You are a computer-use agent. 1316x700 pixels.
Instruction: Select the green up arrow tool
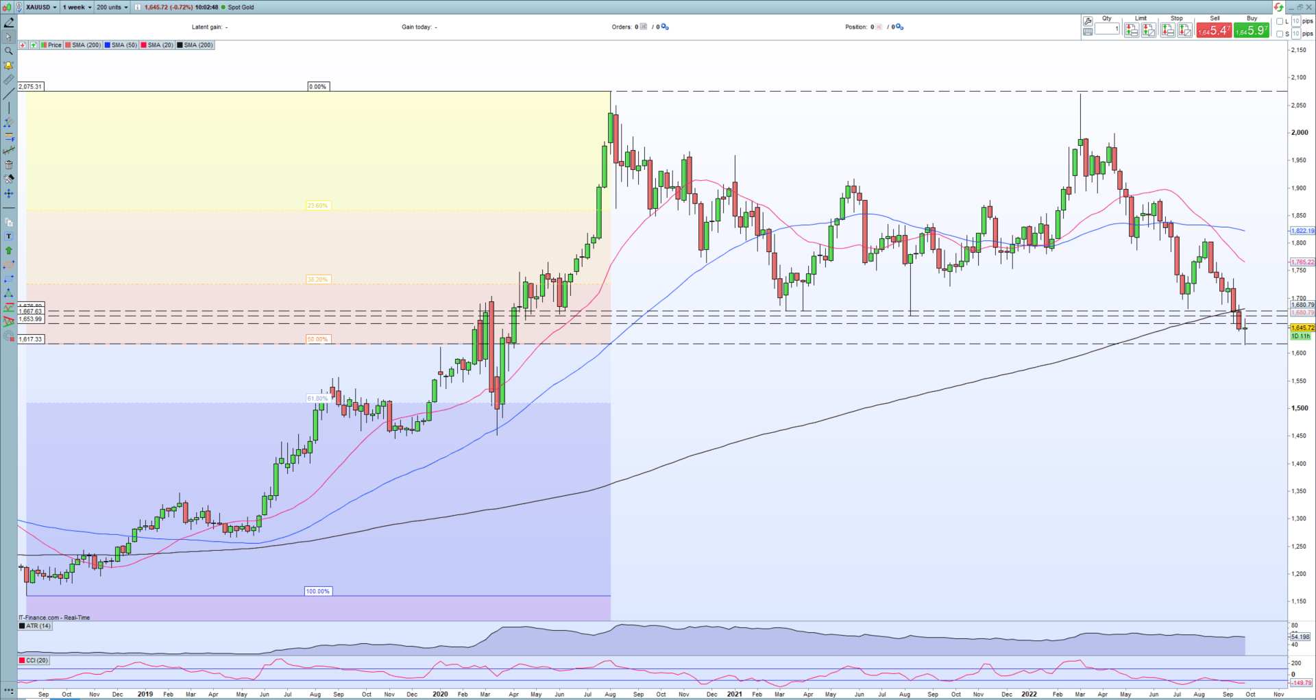pos(8,251)
